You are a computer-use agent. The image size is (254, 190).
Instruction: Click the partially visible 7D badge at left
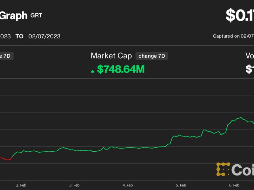click(6, 56)
